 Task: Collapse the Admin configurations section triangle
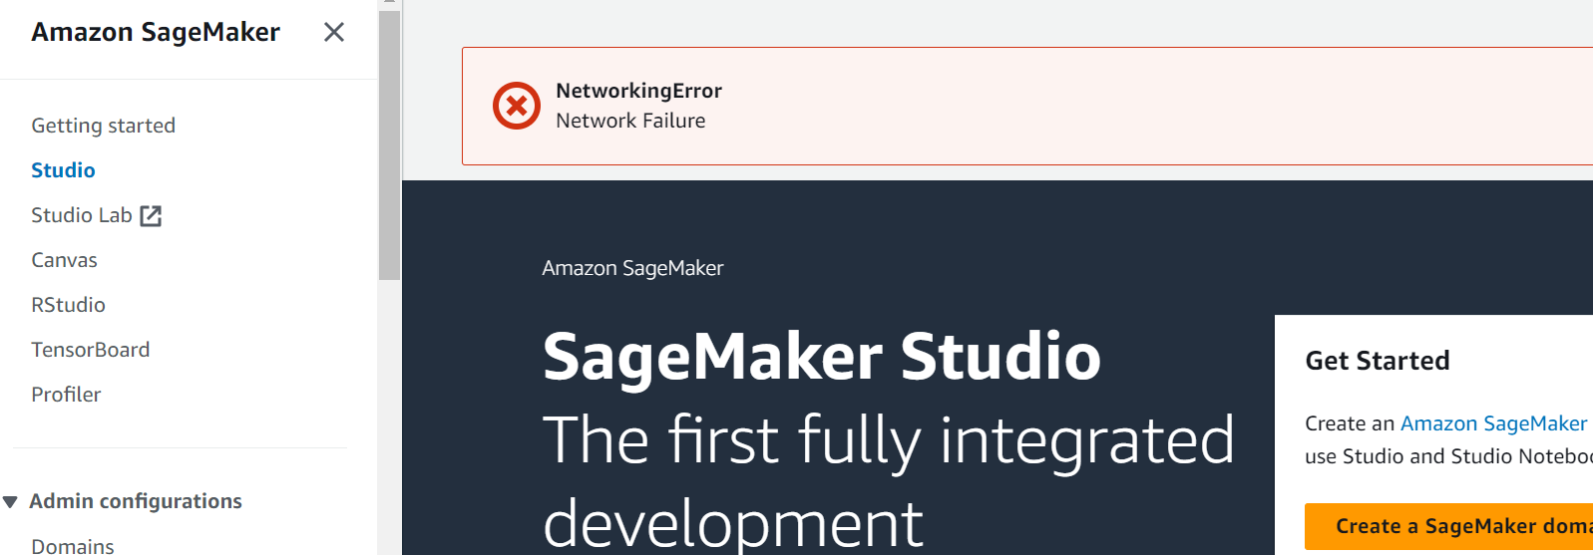click(x=10, y=502)
